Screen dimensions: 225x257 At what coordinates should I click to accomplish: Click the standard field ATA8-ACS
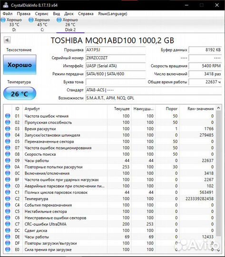[154, 90]
